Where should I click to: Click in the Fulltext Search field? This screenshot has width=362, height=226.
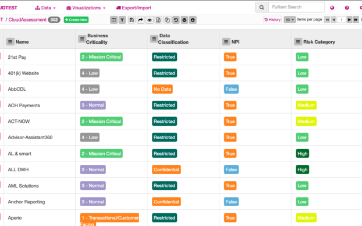click(x=296, y=7)
